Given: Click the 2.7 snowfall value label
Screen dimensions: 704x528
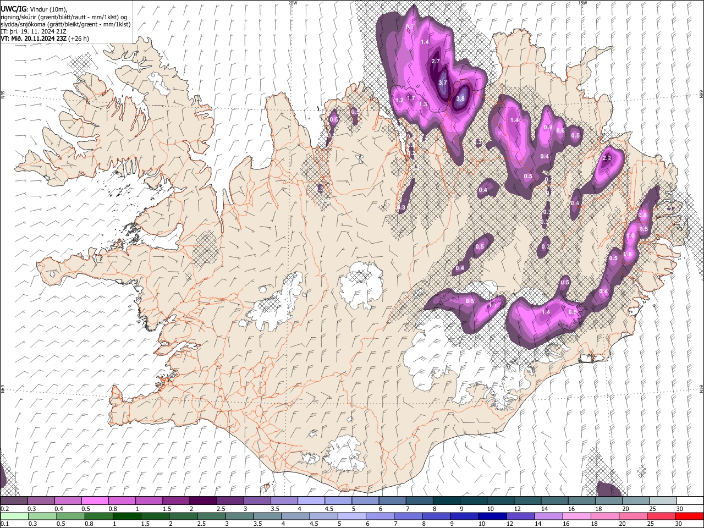Looking at the screenshot, I should point(436,62).
